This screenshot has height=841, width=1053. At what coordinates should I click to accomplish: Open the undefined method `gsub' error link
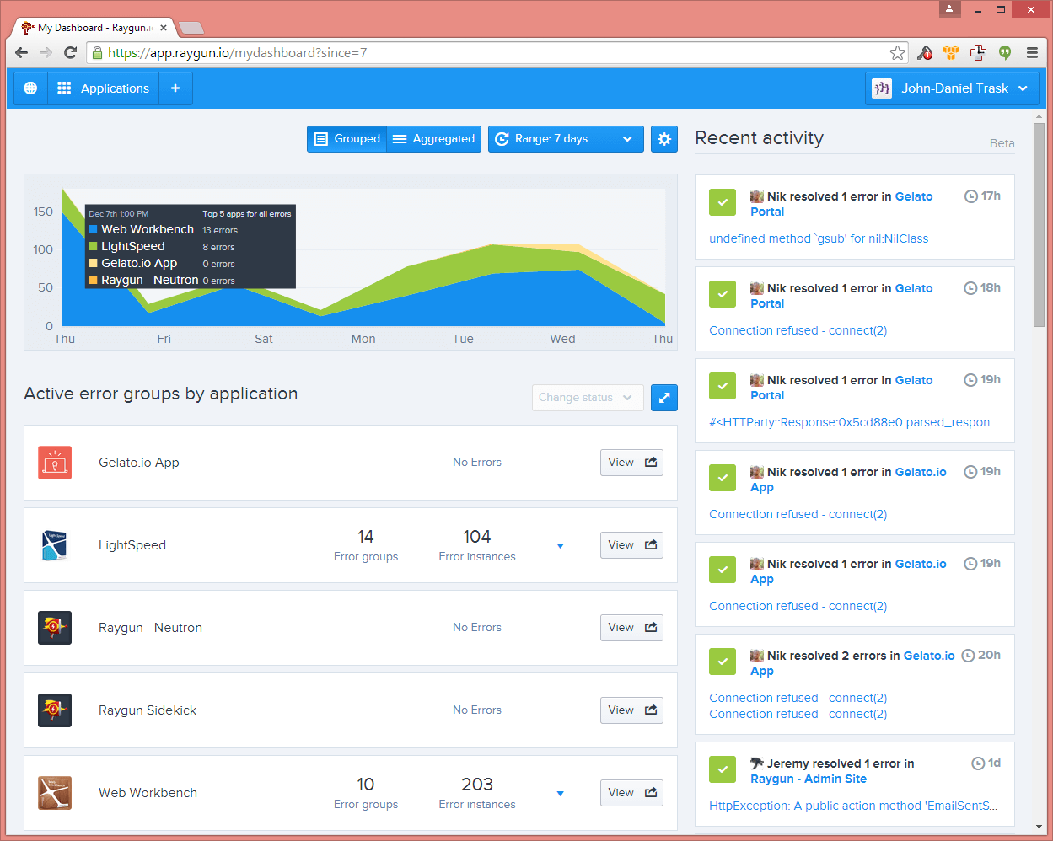coord(819,238)
